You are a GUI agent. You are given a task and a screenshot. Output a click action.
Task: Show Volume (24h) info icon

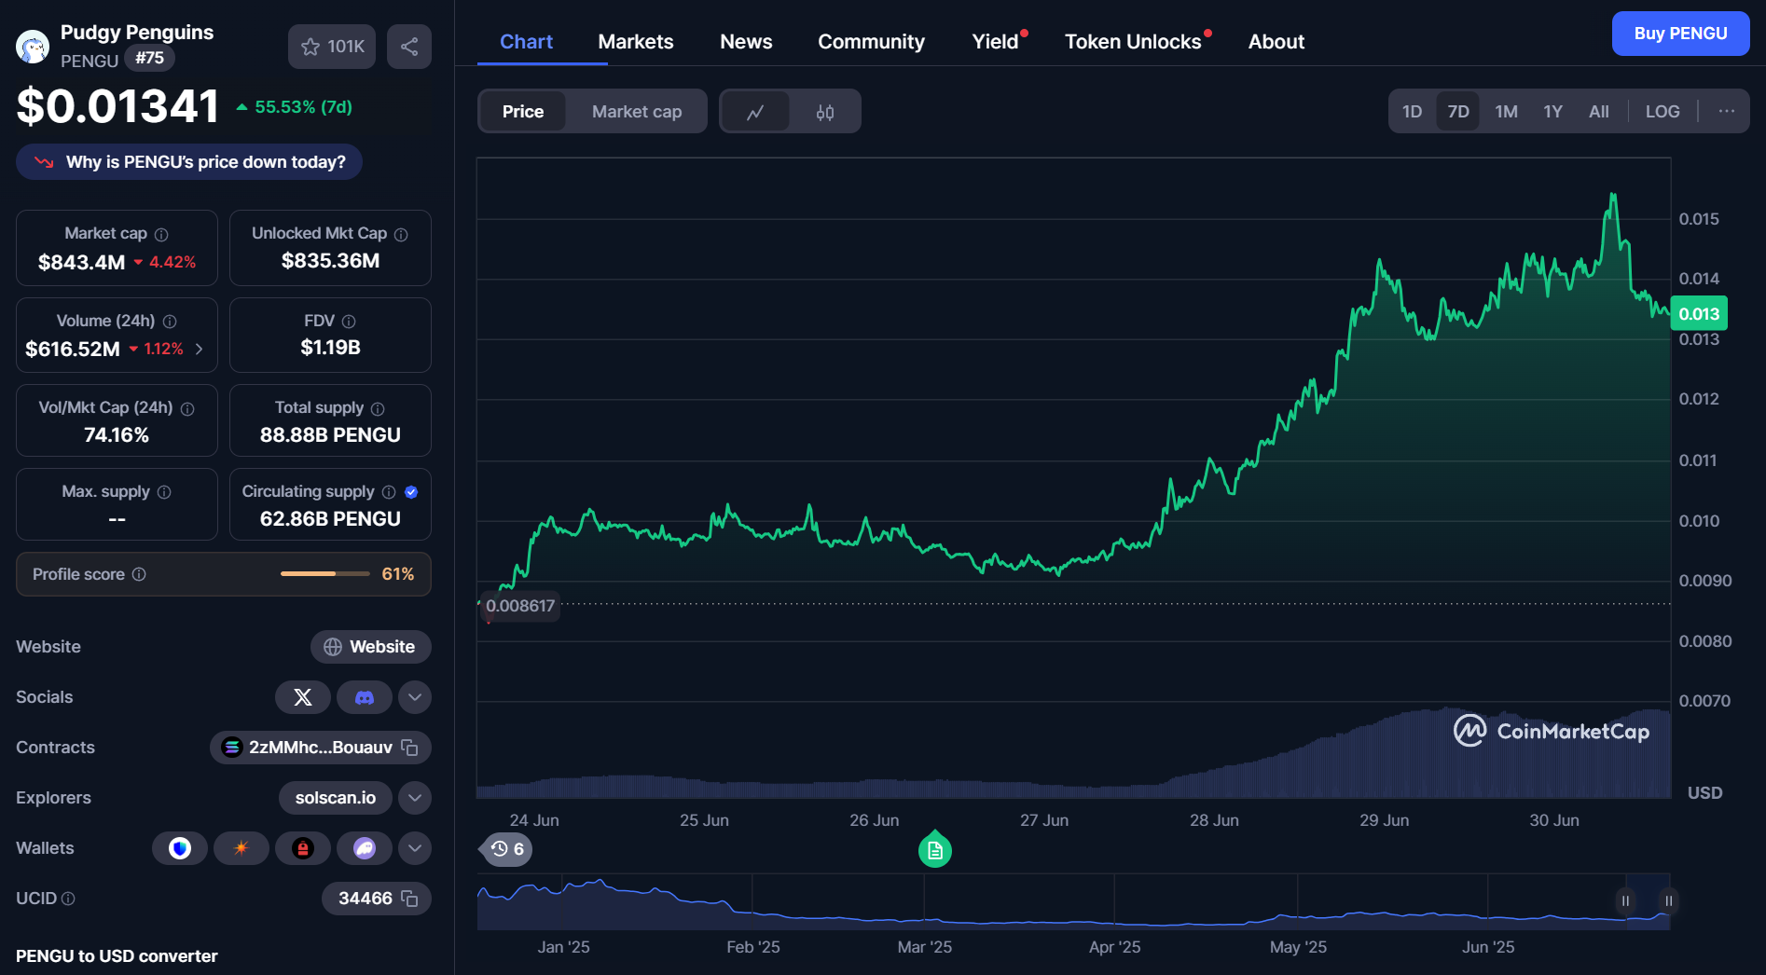point(170,322)
